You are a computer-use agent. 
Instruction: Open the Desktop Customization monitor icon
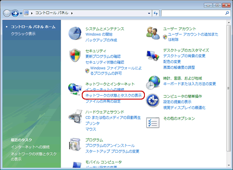(153, 56)
